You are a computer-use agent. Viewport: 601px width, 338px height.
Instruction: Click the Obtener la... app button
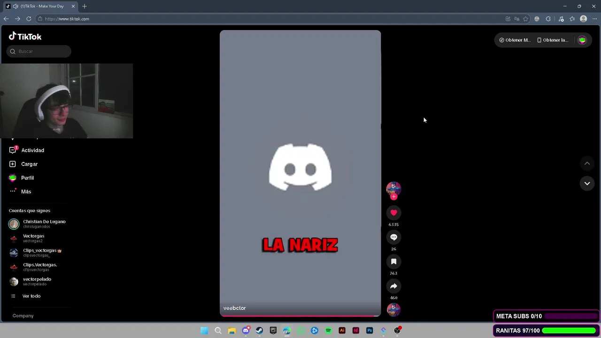[553, 40]
